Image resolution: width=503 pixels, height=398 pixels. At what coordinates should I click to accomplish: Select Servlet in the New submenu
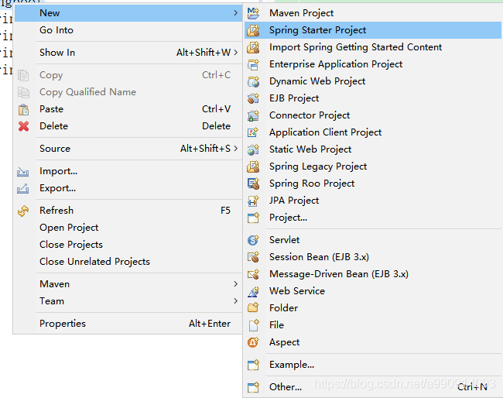coord(373,240)
